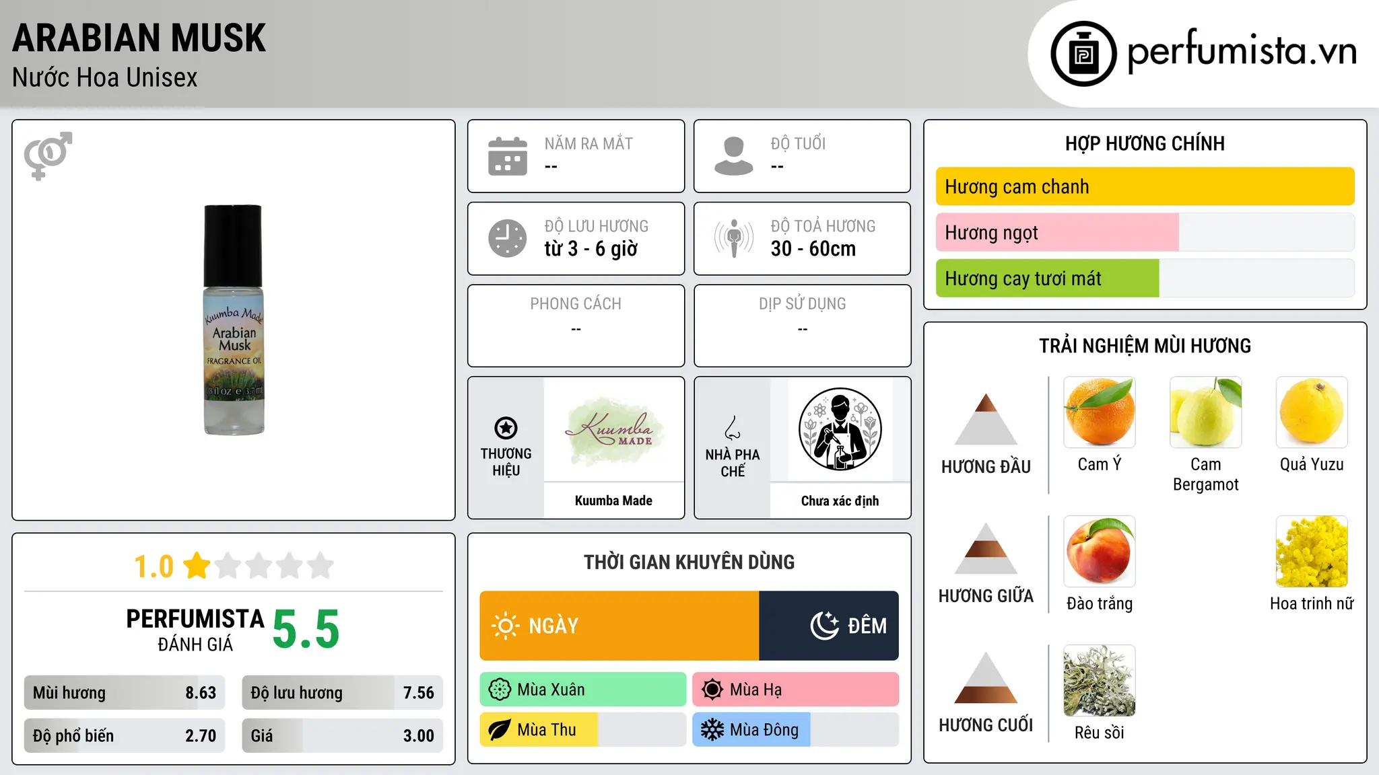1379x775 pixels.
Task: Click the projection value 30 - 60cm
Action: (813, 249)
